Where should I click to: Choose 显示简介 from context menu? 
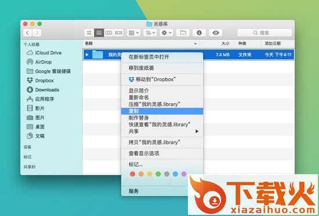(162, 91)
